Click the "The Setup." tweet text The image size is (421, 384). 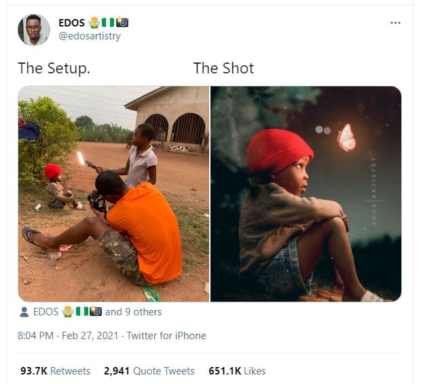(x=54, y=68)
